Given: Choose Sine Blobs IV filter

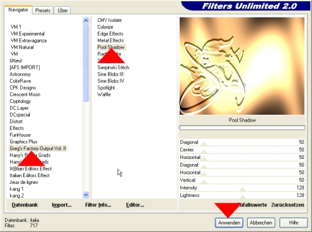Looking at the screenshot, I should pyautogui.click(x=110, y=81).
